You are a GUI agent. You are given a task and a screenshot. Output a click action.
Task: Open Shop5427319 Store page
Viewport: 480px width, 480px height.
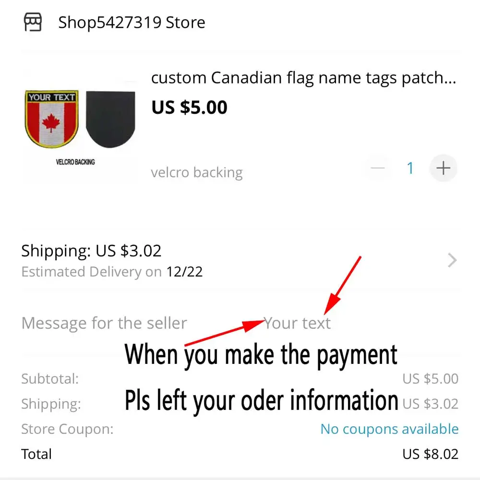pos(132,23)
